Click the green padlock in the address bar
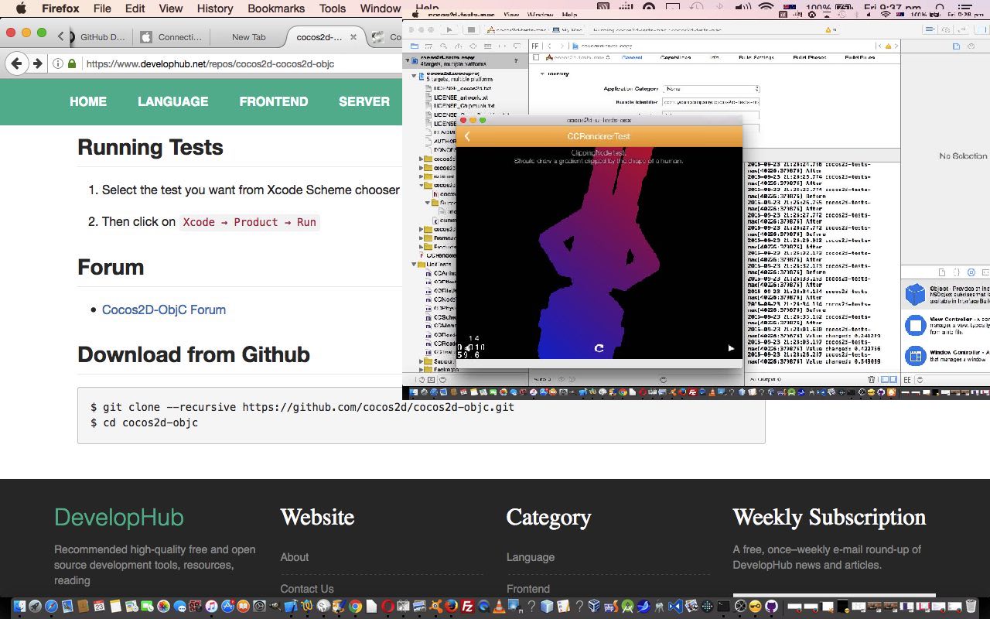This screenshot has width=990, height=619. click(x=72, y=64)
